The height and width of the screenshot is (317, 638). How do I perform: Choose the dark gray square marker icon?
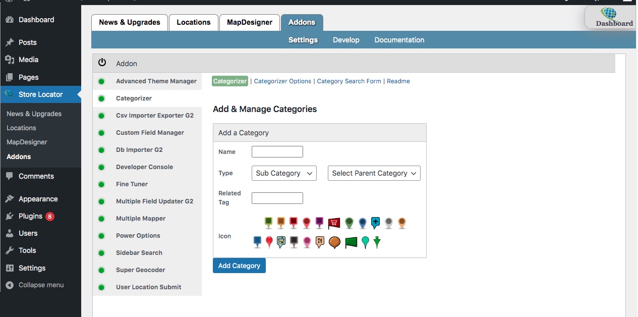294,242
